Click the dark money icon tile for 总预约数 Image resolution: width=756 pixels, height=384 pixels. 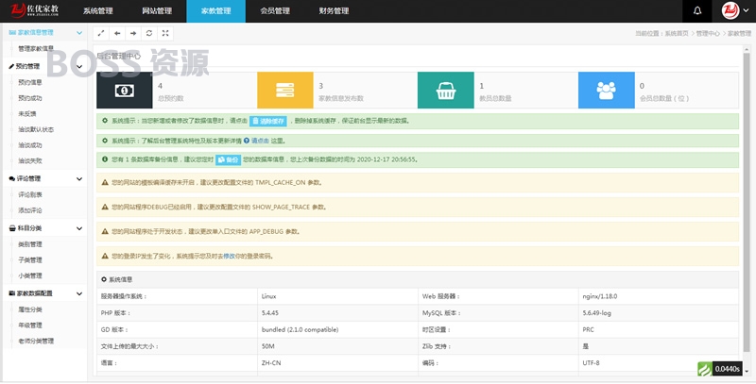click(x=125, y=90)
